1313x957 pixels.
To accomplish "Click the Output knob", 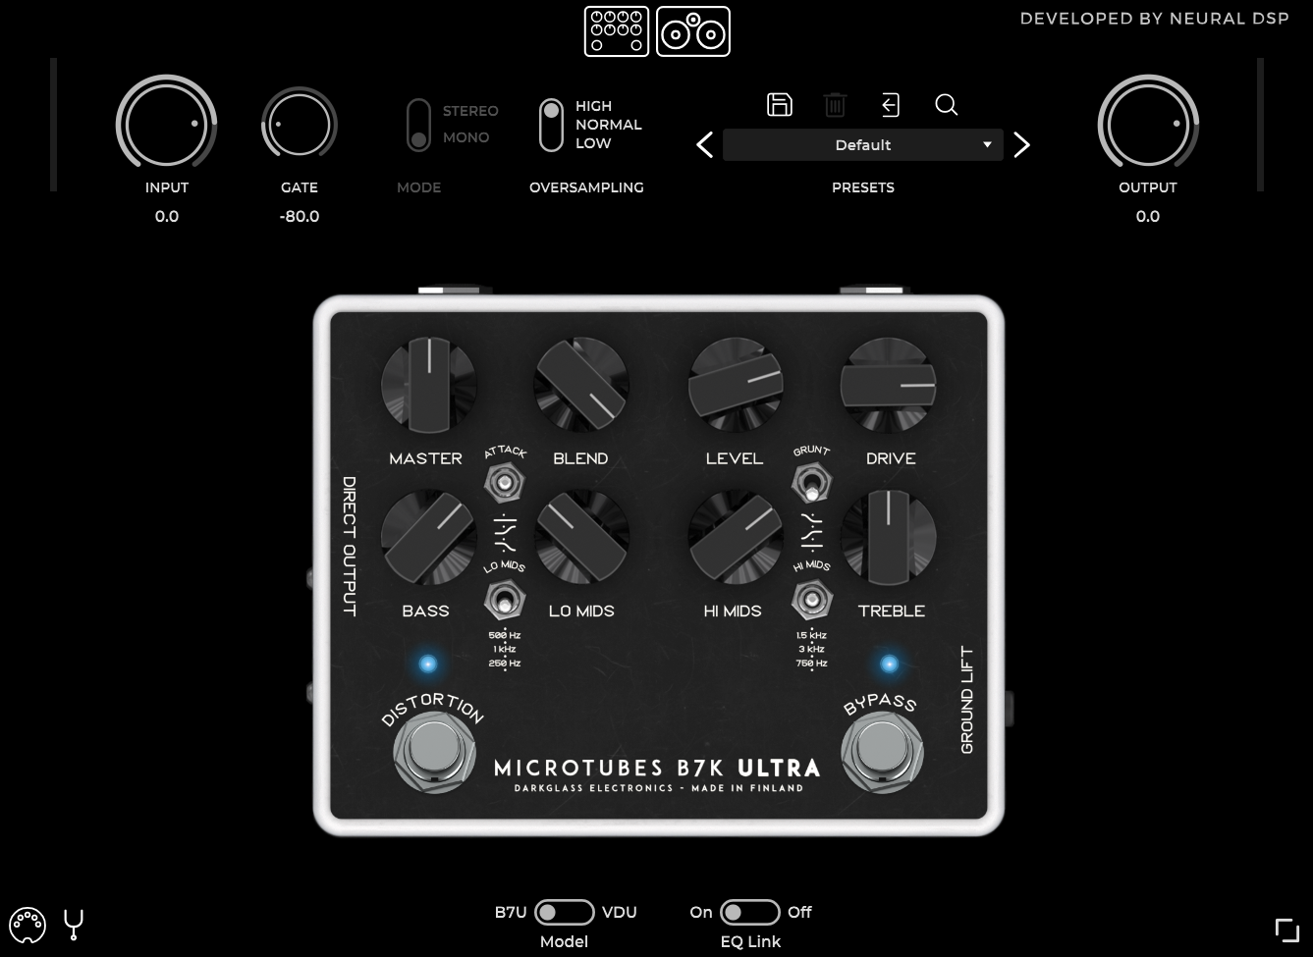I will (x=1148, y=124).
